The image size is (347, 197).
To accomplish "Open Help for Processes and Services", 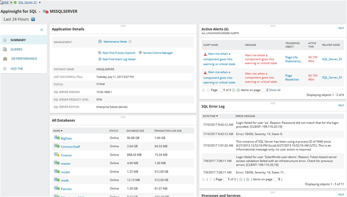I will pos(341,195).
